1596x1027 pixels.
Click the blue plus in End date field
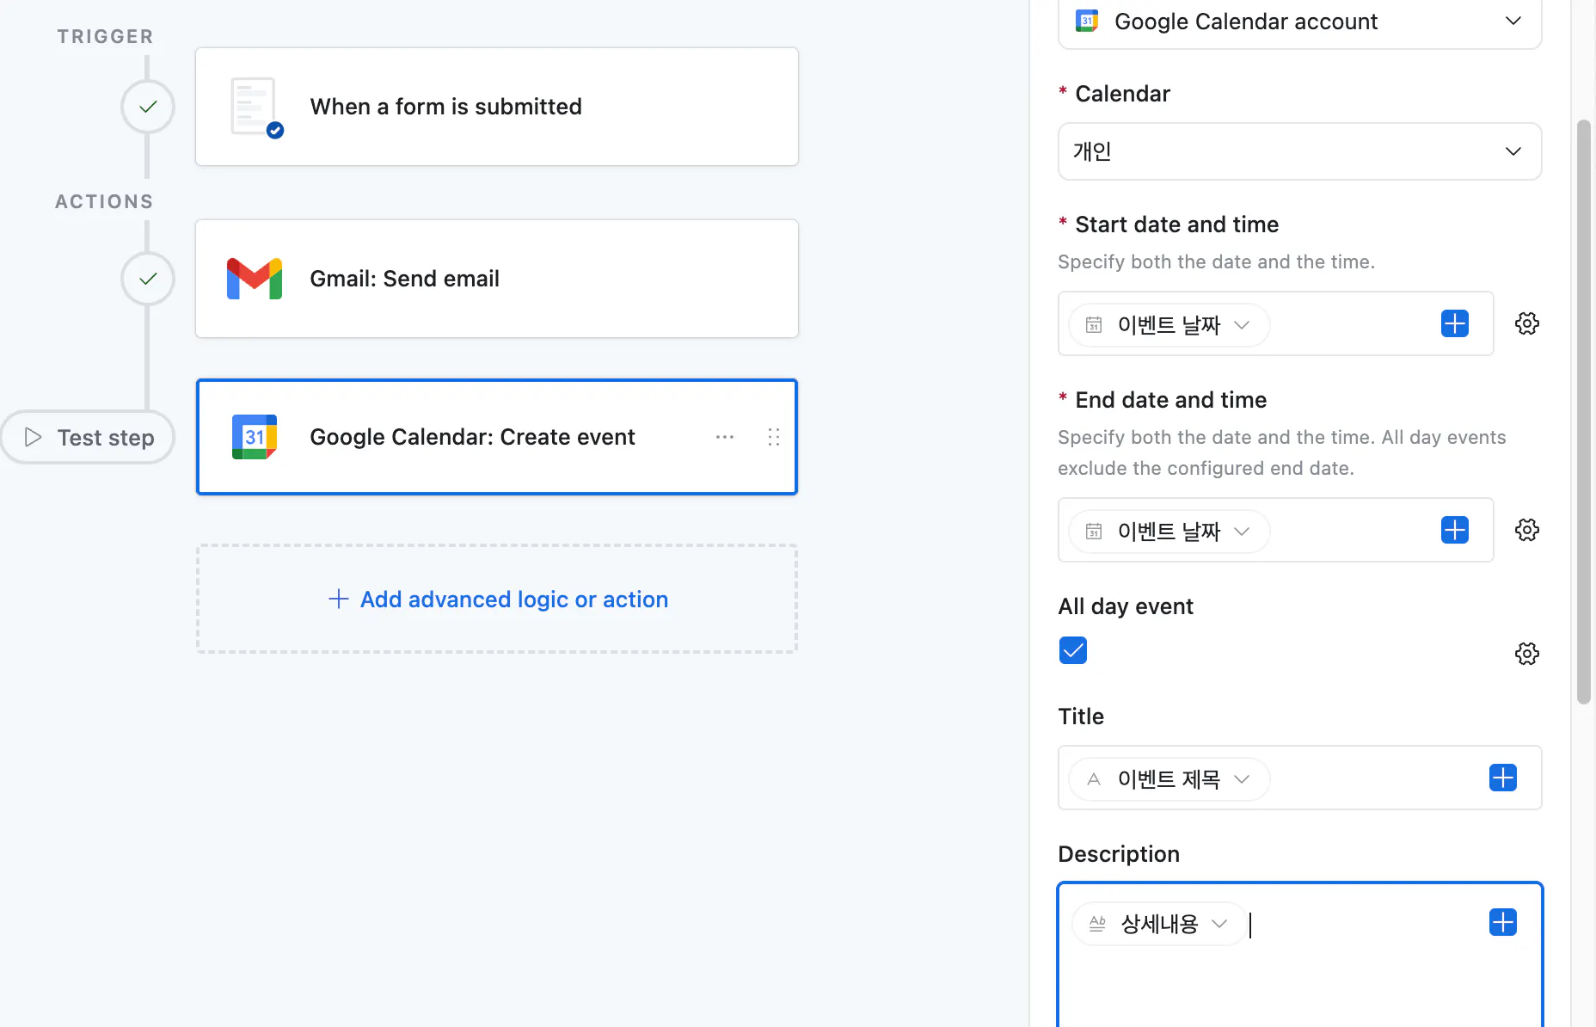coord(1454,530)
